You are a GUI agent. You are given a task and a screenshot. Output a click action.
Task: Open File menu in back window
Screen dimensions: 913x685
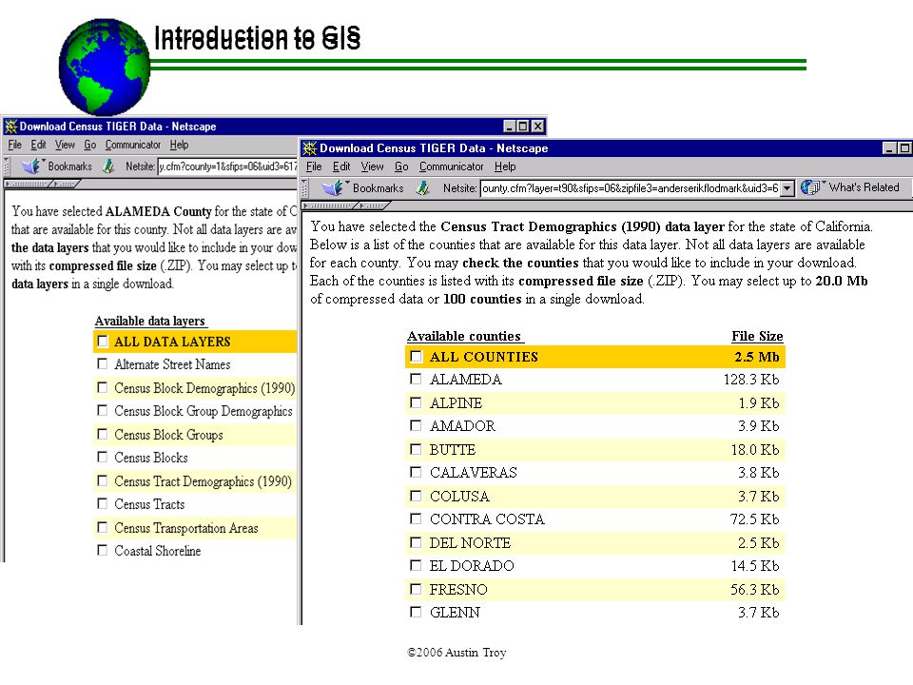click(14, 145)
